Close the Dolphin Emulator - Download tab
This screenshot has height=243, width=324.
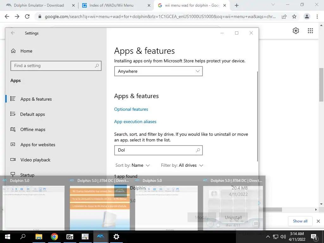point(73,6)
